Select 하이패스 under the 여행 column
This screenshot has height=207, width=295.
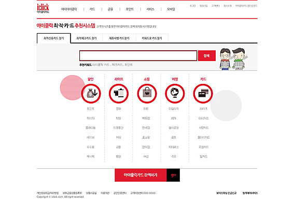[174, 147]
